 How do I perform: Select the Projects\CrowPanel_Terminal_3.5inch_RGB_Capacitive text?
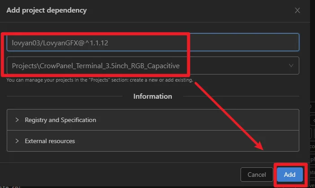[x=96, y=66]
